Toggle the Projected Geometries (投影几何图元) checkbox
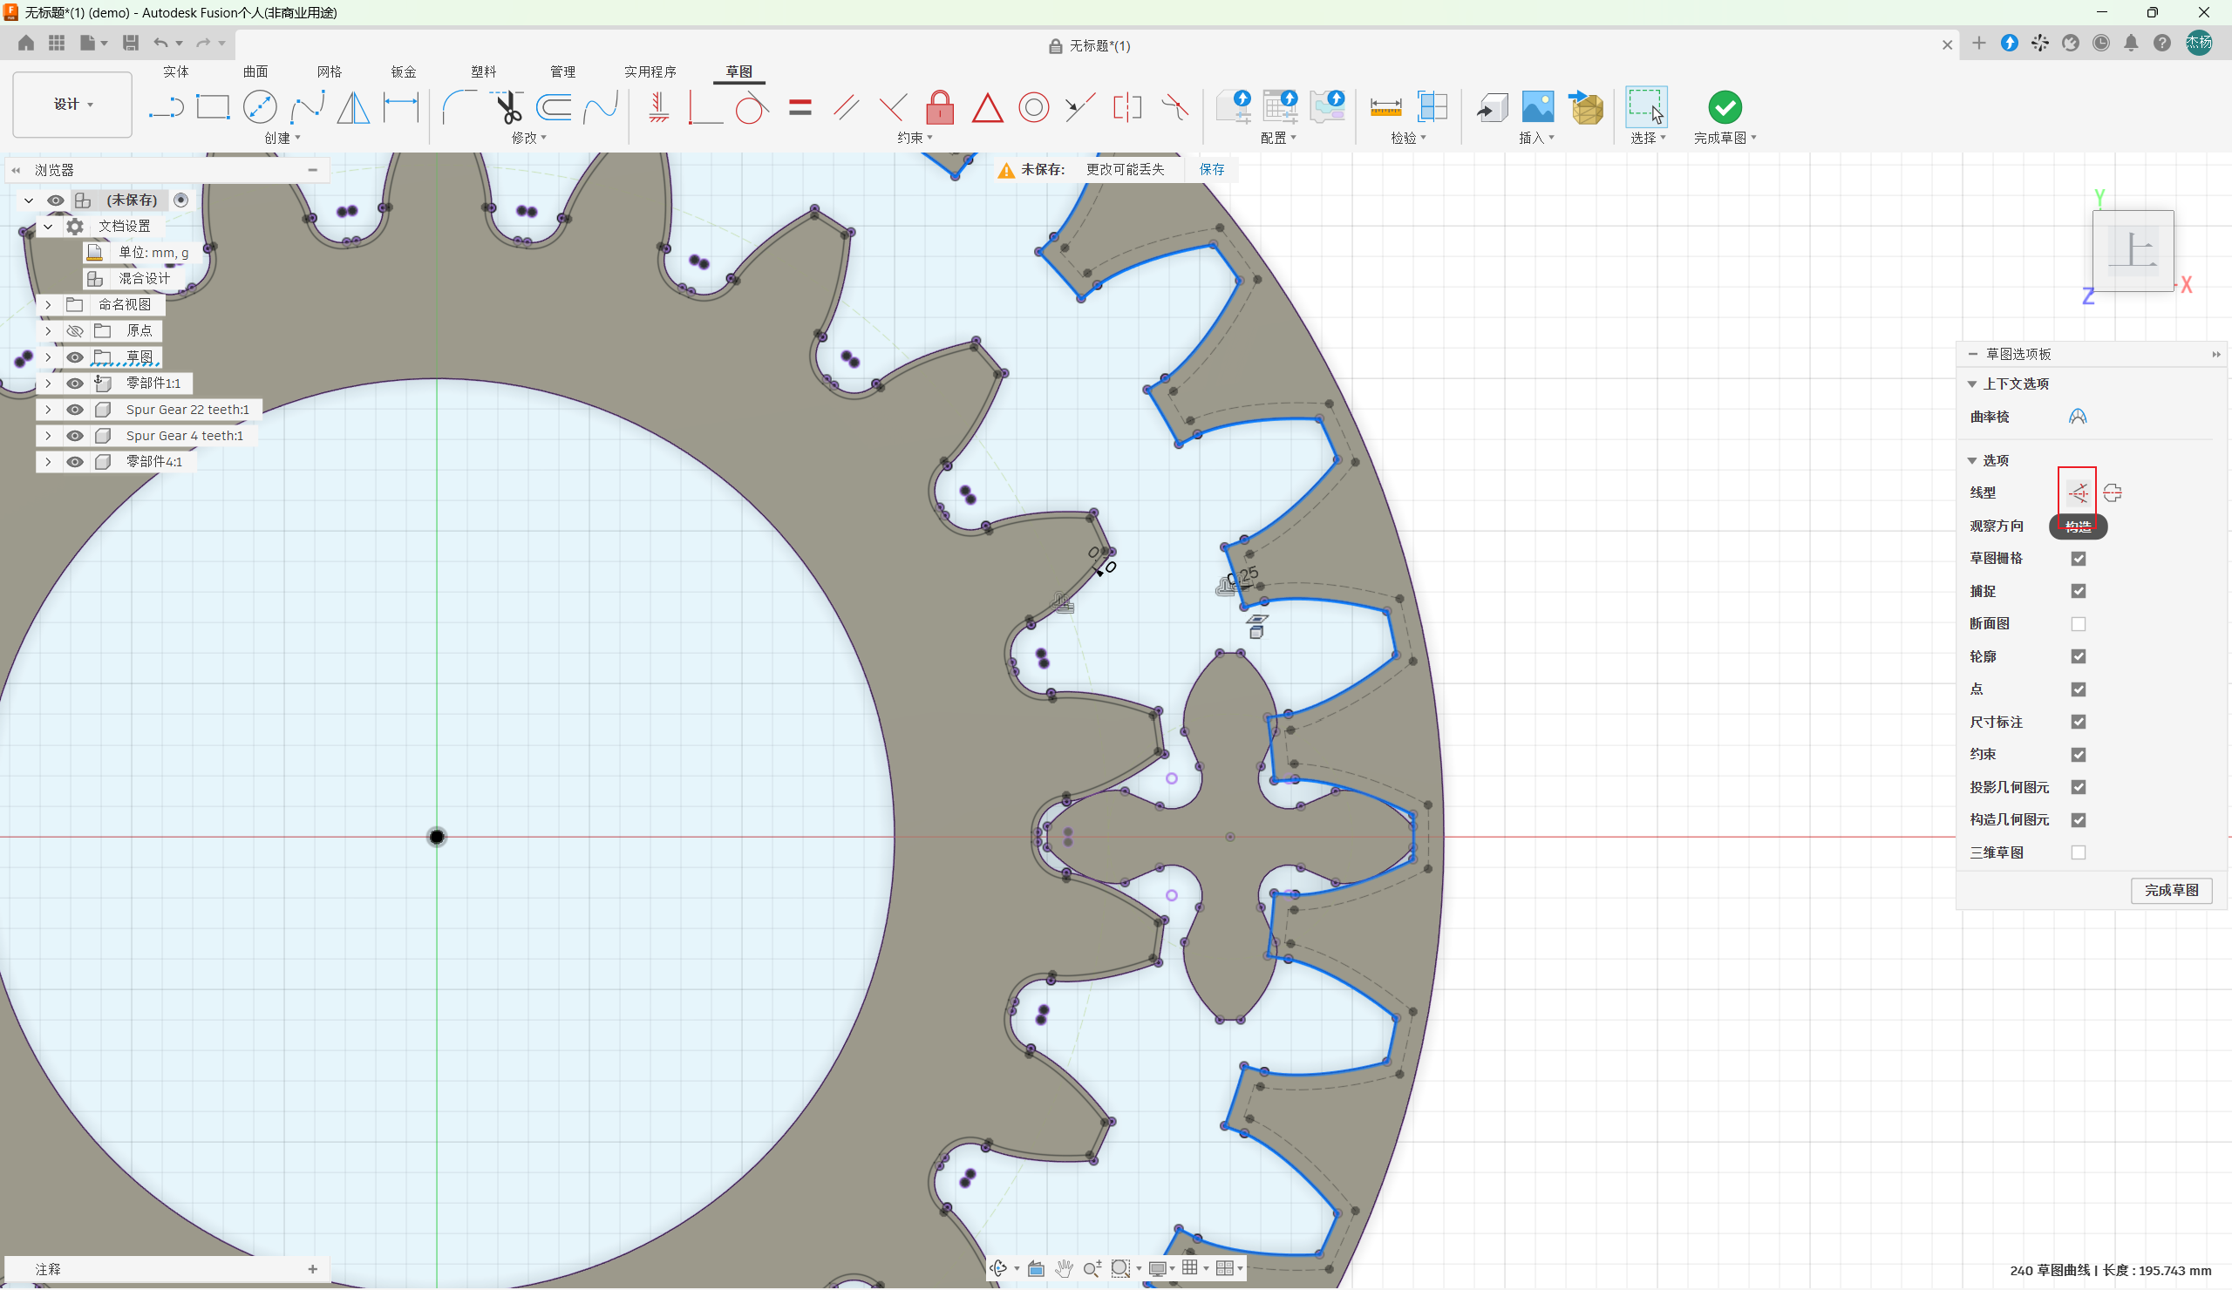This screenshot has width=2232, height=1290. tap(2078, 787)
